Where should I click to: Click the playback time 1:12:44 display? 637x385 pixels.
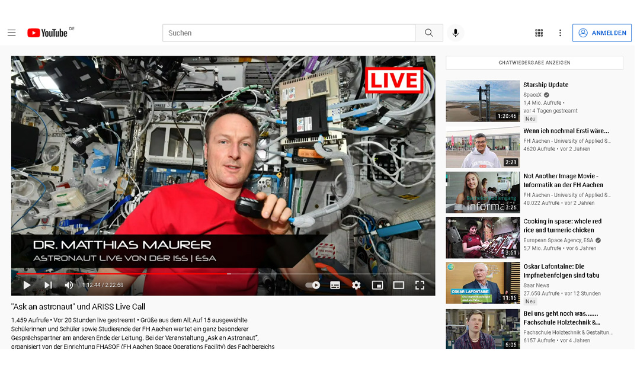click(x=103, y=285)
